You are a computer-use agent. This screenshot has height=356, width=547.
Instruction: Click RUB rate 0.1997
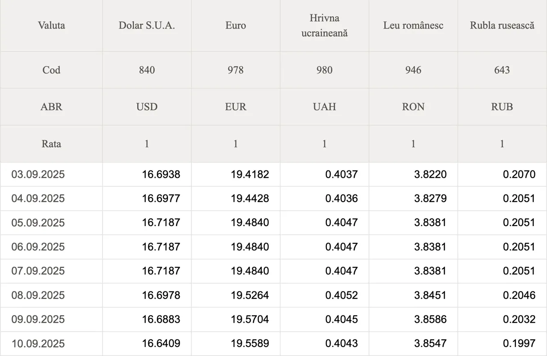(519, 344)
